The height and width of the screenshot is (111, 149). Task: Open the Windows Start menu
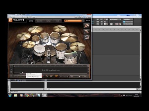coord(10,95)
